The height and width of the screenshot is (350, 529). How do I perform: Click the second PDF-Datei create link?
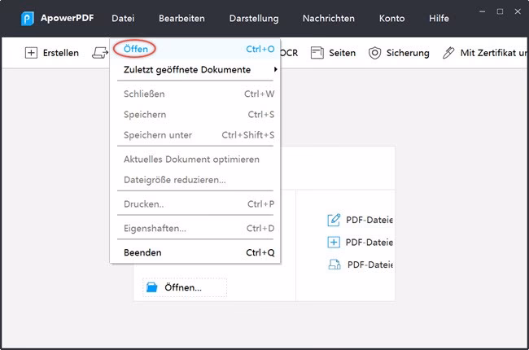369,243
